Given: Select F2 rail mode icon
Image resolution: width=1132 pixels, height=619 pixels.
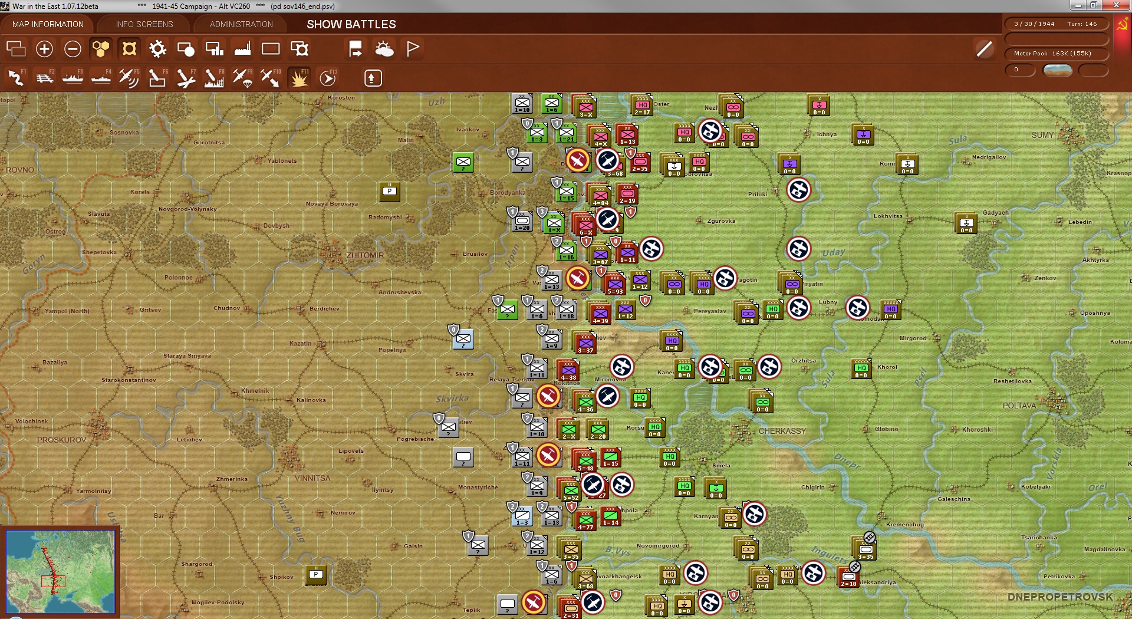Looking at the screenshot, I should (x=45, y=78).
